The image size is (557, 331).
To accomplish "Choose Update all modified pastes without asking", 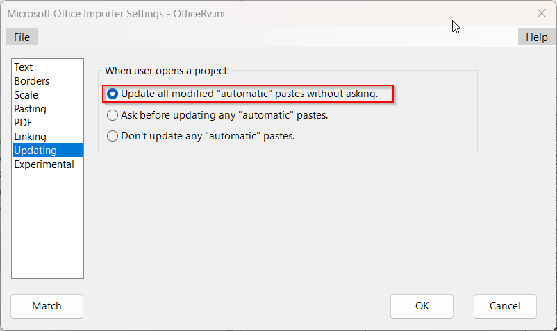I will pyautogui.click(x=113, y=94).
